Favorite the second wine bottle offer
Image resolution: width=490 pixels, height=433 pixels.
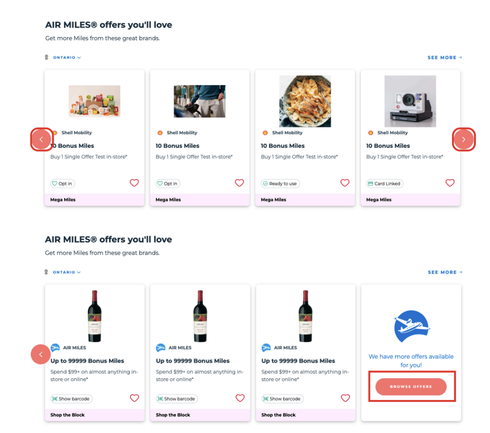(240, 398)
